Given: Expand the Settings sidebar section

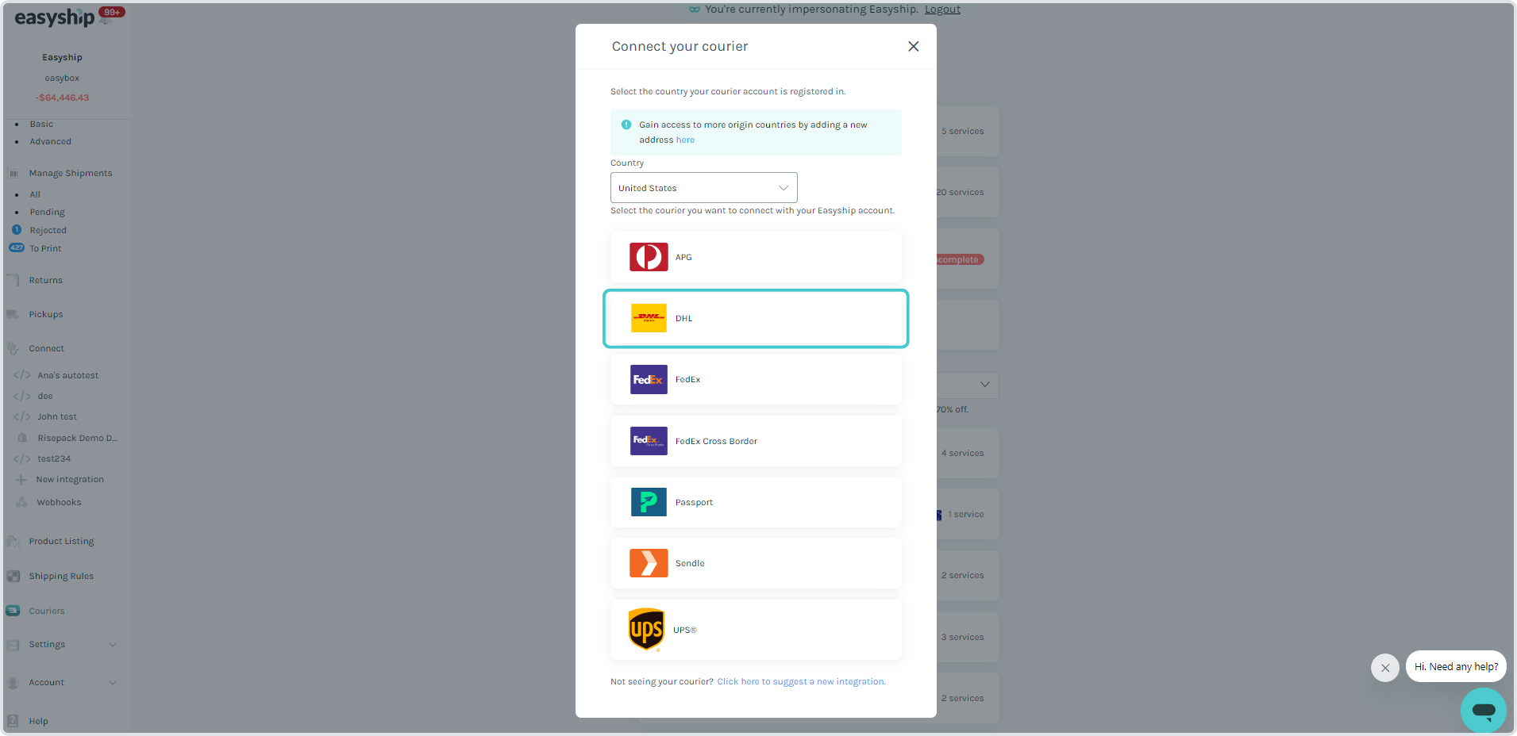Looking at the screenshot, I should tap(62, 644).
